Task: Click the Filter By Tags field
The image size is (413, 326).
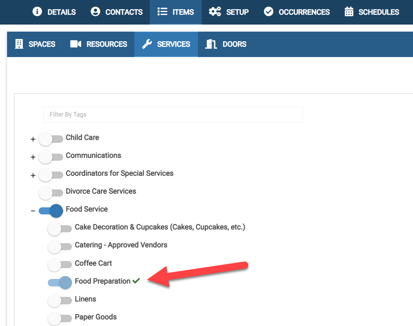Action: coord(173,114)
